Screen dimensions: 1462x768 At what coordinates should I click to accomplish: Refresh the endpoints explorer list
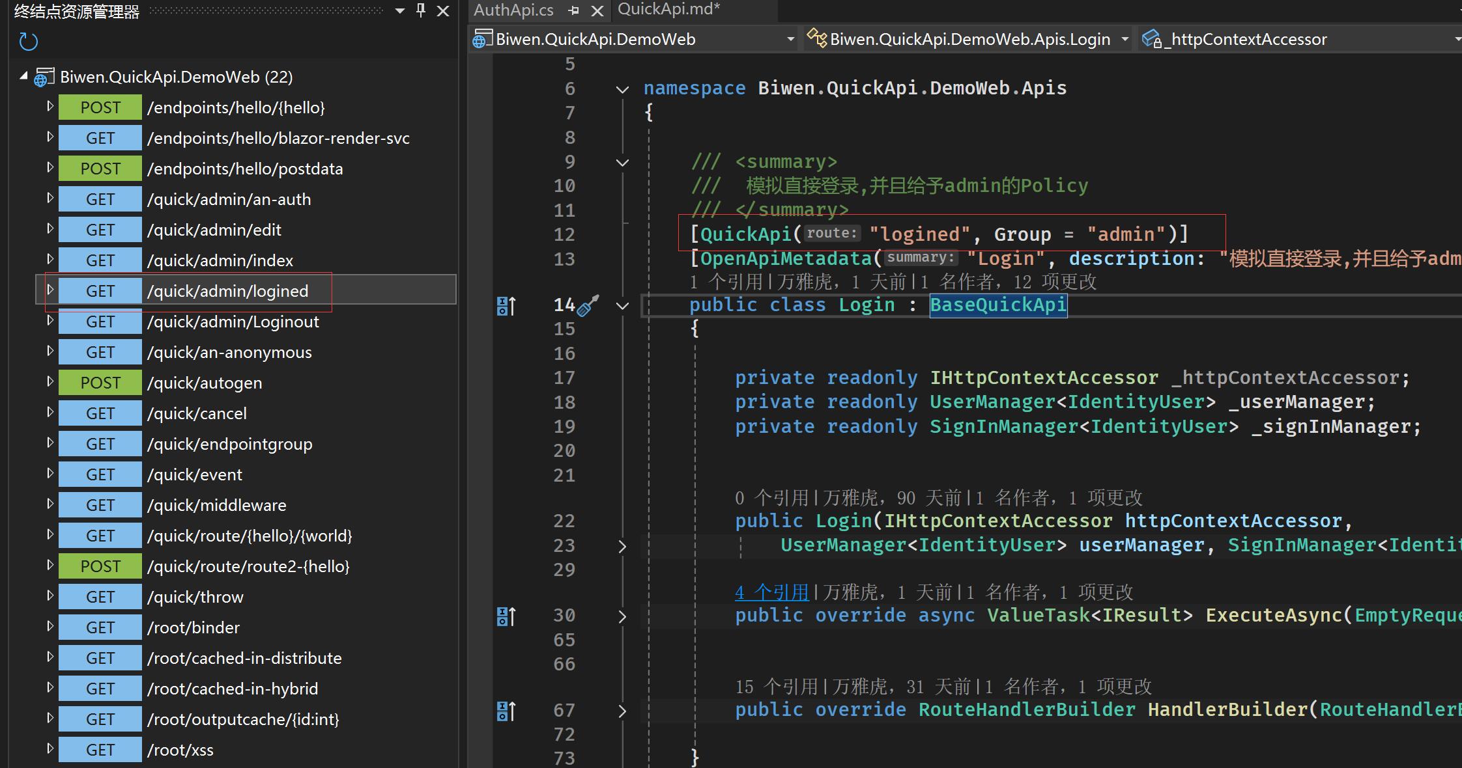coord(29,42)
